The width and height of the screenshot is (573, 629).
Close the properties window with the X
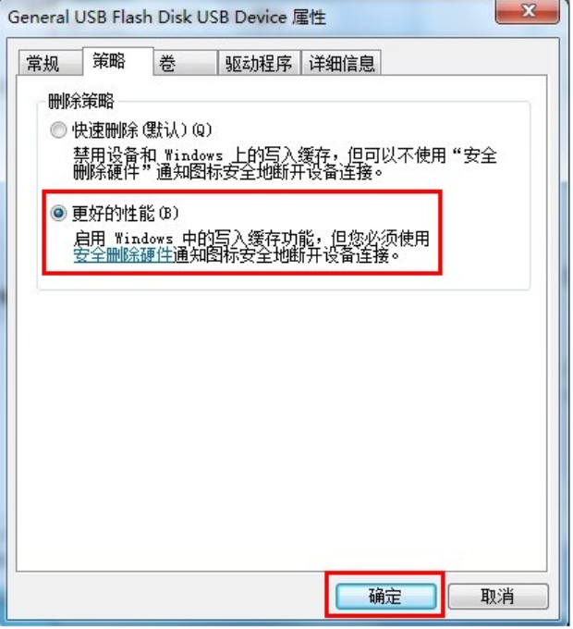(528, 11)
